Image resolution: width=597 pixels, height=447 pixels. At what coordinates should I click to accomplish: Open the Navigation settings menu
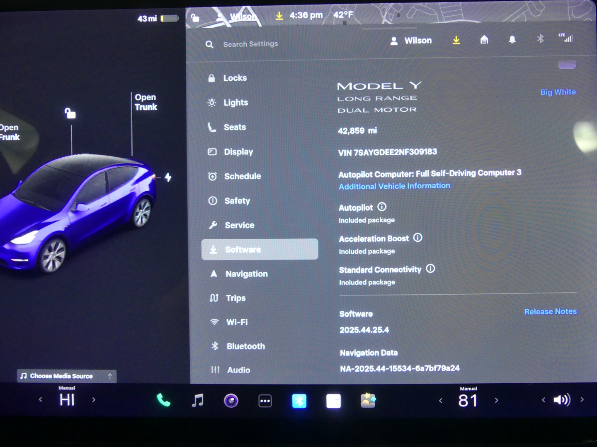click(x=246, y=274)
